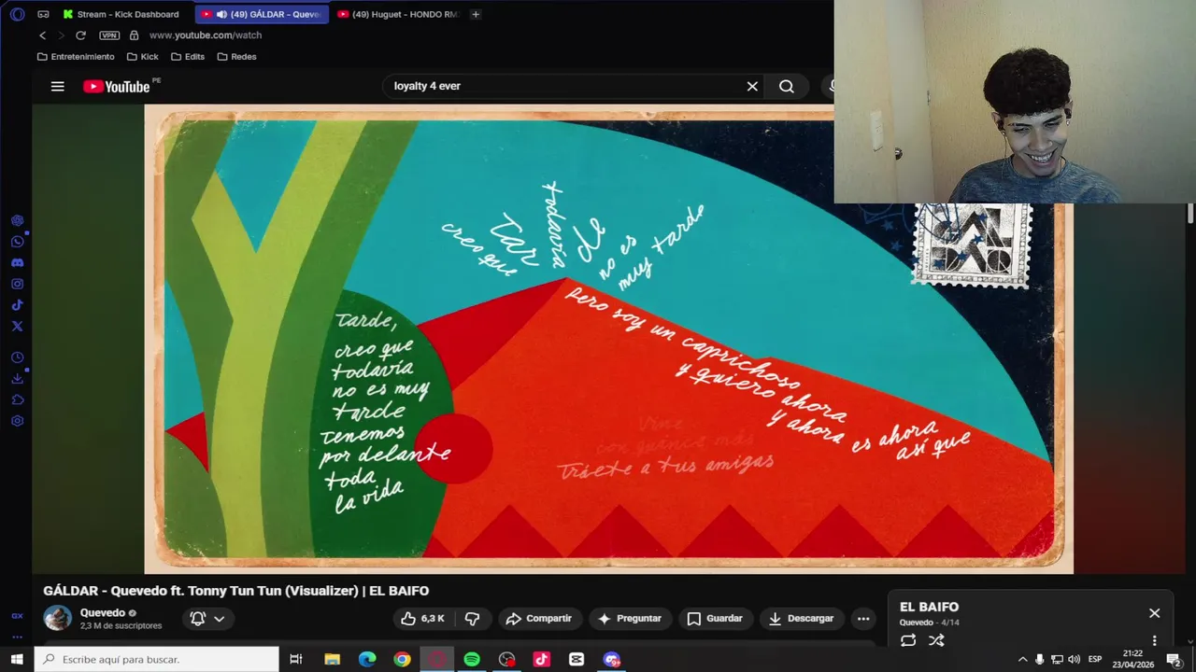The height and width of the screenshot is (672, 1196).
Task: Click the address bar URL
Action: tap(206, 35)
